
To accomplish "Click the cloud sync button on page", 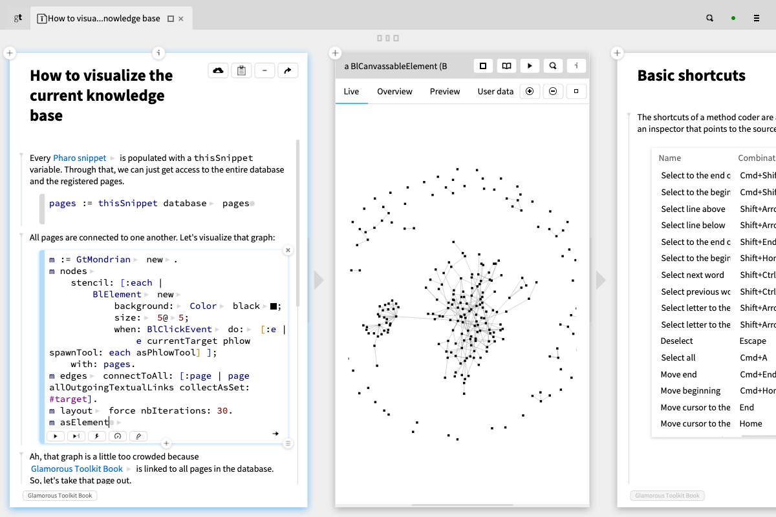I will [x=219, y=70].
